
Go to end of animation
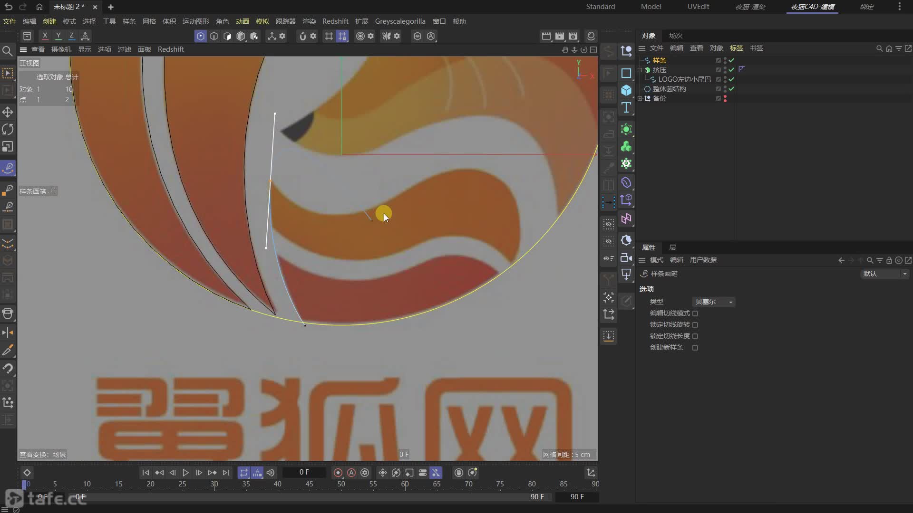click(226, 473)
